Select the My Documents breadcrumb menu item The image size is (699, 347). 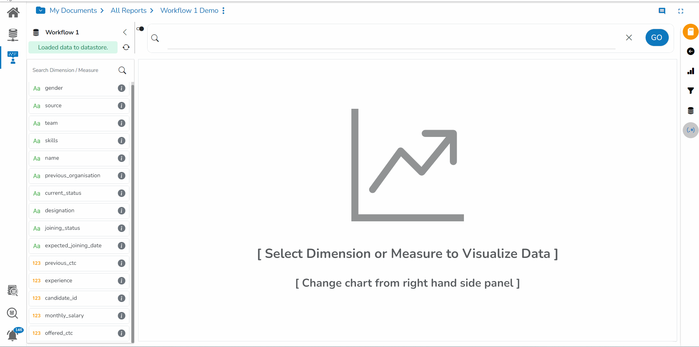[x=73, y=10]
